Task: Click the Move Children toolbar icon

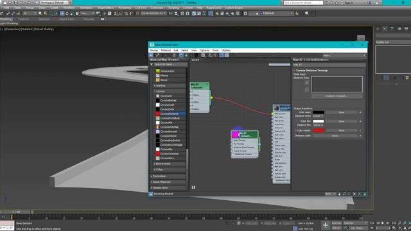Action: pyautogui.click(x=181, y=55)
